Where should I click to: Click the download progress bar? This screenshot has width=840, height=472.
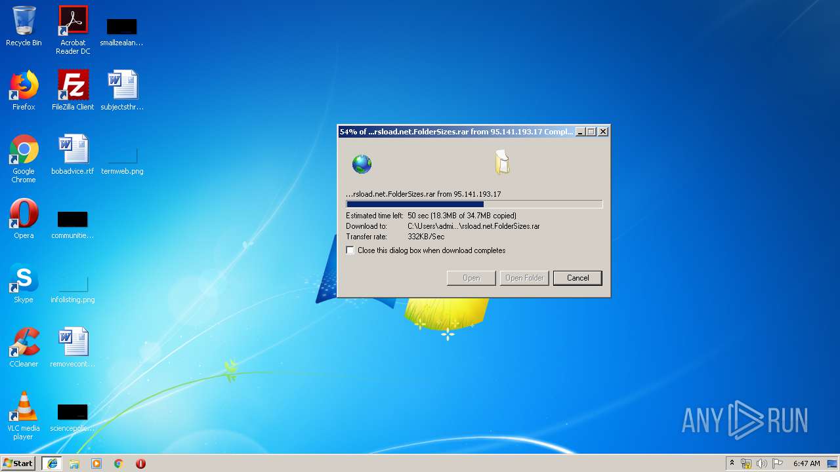point(474,204)
